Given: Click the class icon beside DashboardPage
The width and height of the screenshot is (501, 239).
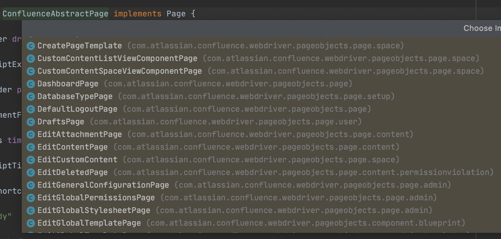Looking at the screenshot, I should 31,84.
